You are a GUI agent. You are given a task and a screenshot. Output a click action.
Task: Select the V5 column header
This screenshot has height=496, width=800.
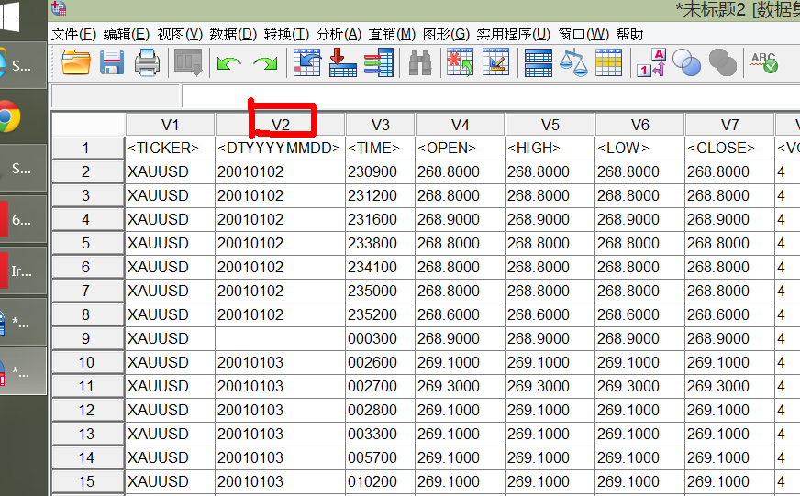(x=550, y=125)
